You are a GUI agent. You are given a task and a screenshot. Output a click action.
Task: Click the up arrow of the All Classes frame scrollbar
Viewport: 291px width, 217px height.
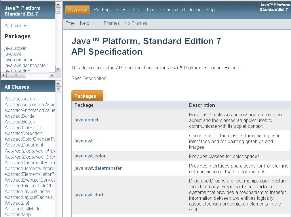coord(58,83)
